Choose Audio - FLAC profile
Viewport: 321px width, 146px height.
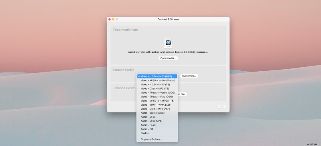coord(157,125)
